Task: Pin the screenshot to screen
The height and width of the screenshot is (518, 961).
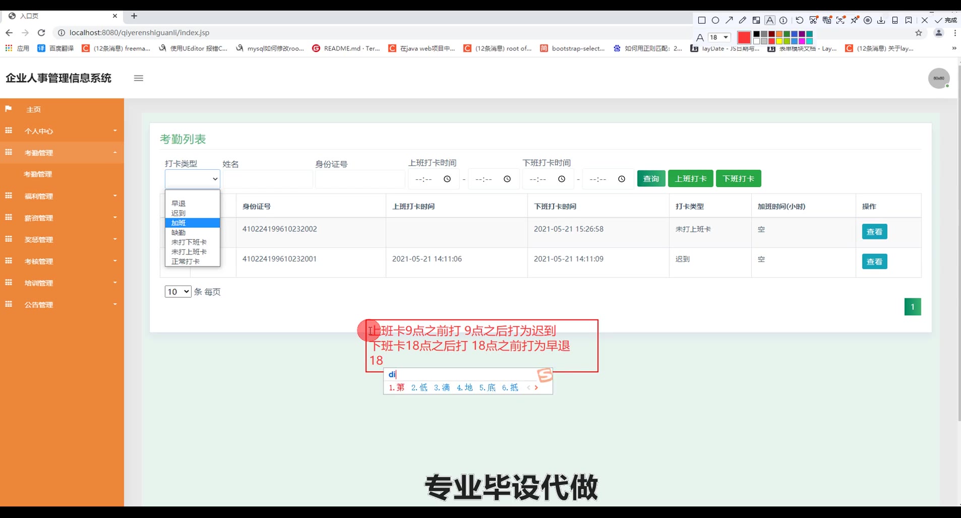Action: point(855,20)
